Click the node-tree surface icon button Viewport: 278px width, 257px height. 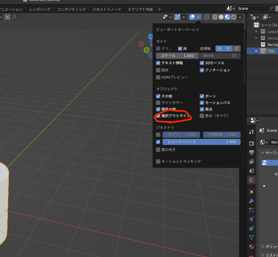[x=265, y=163]
